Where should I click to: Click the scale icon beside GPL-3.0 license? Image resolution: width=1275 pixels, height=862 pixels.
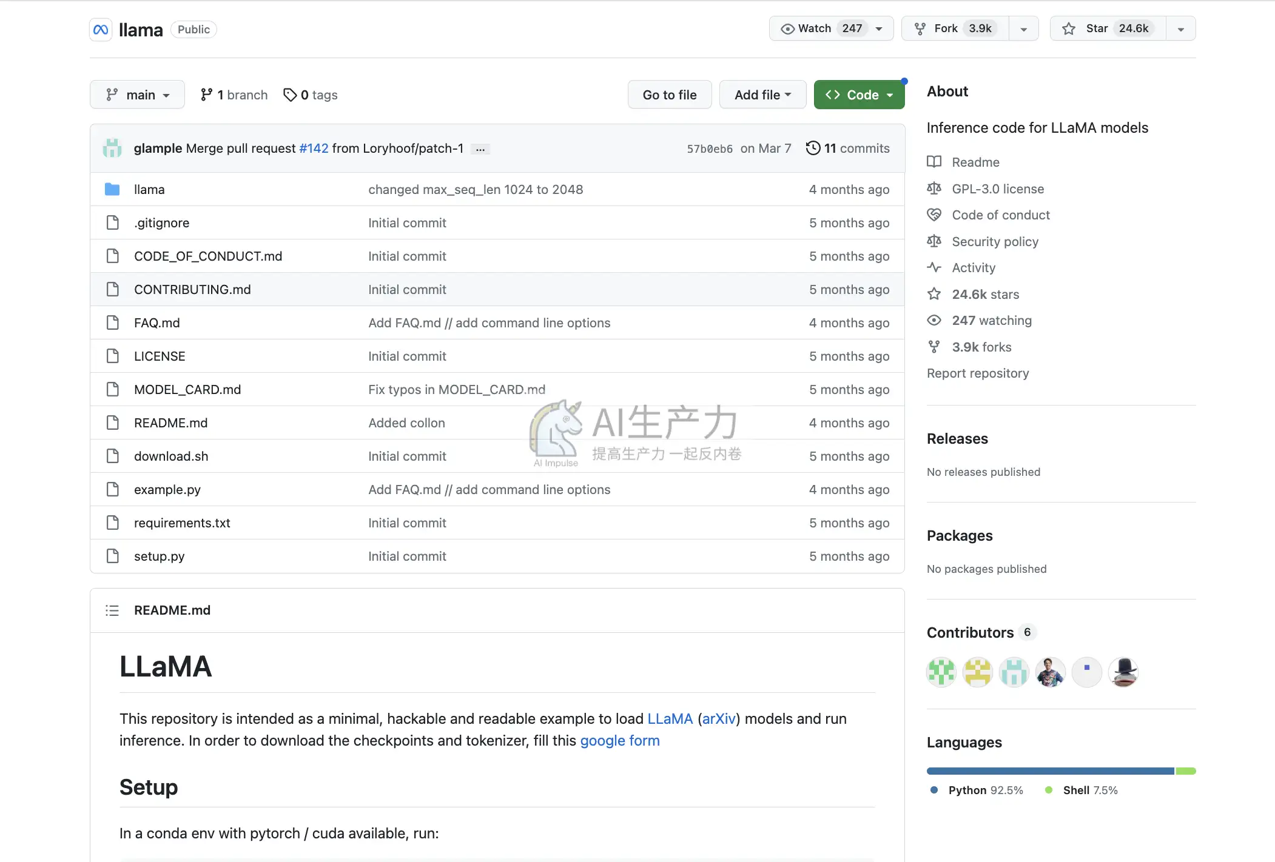(934, 189)
